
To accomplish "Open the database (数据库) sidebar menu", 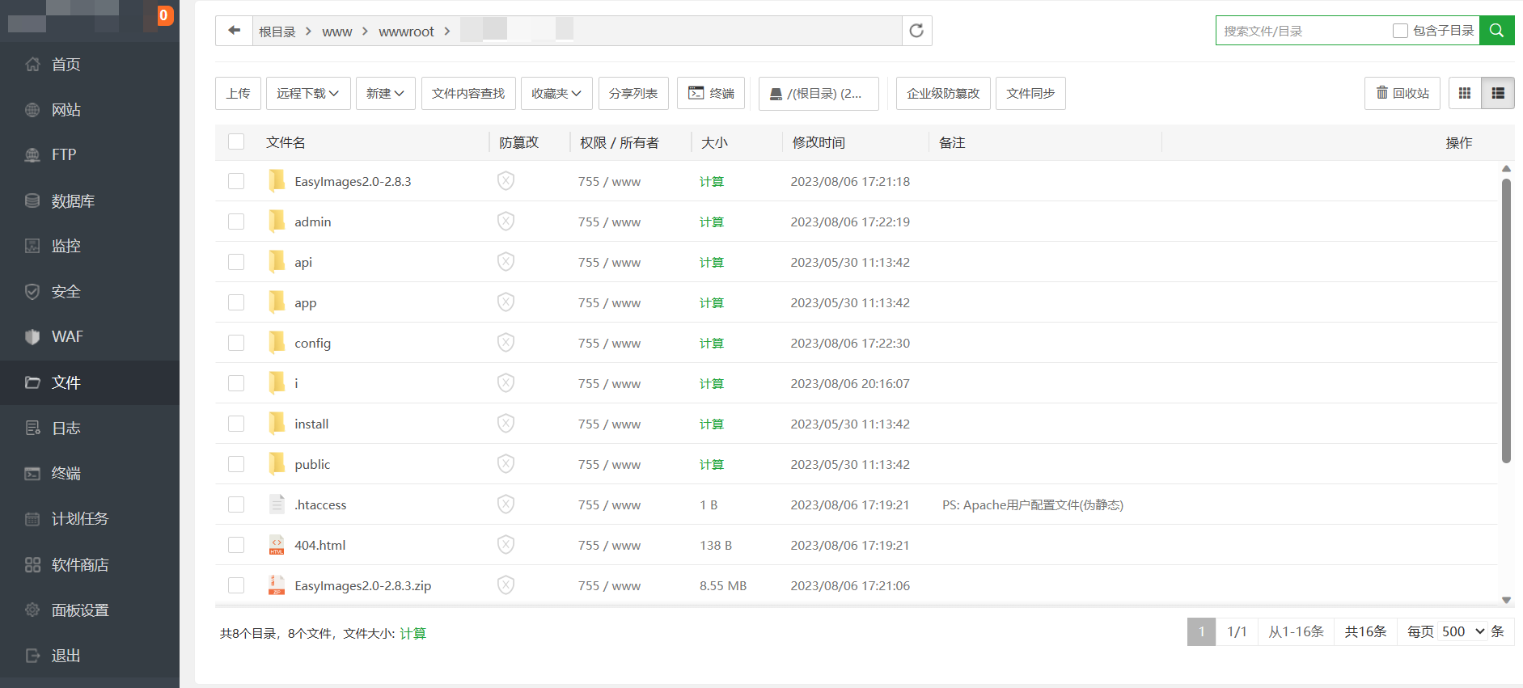I will tap(73, 200).
